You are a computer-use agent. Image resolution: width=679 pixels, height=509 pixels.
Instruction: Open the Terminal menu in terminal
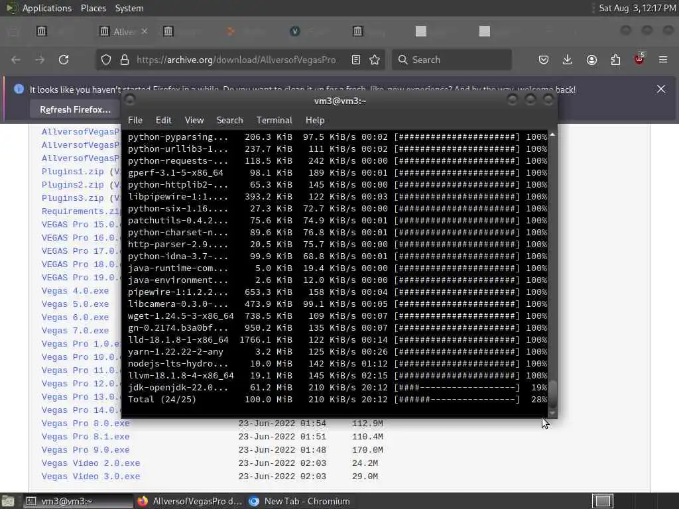tap(274, 121)
